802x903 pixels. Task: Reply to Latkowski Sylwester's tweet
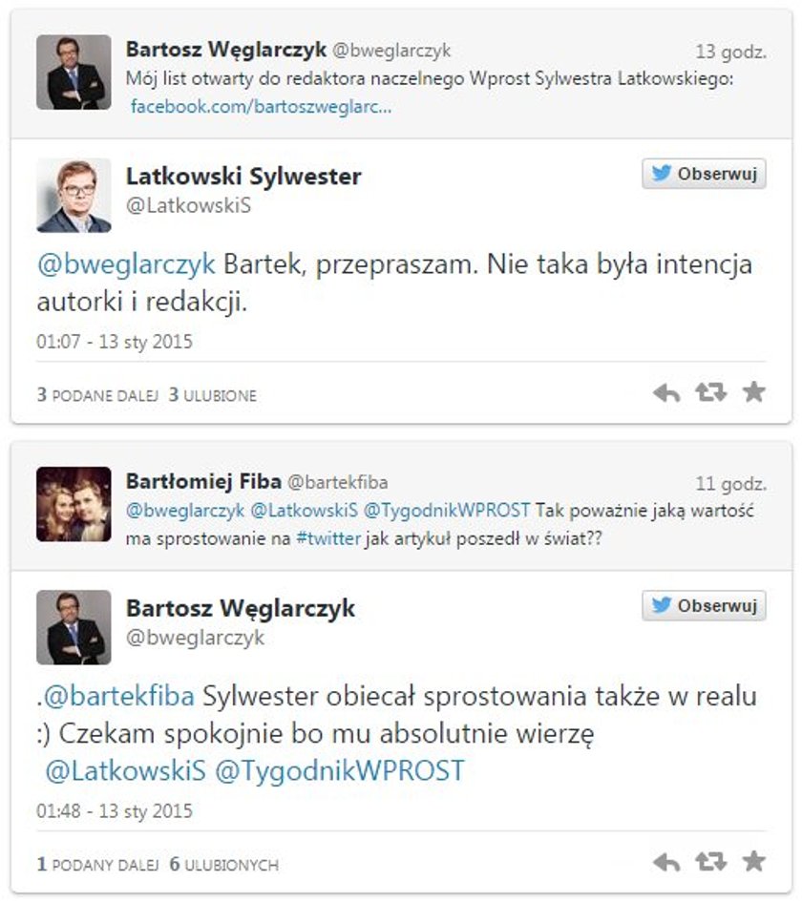[666, 393]
